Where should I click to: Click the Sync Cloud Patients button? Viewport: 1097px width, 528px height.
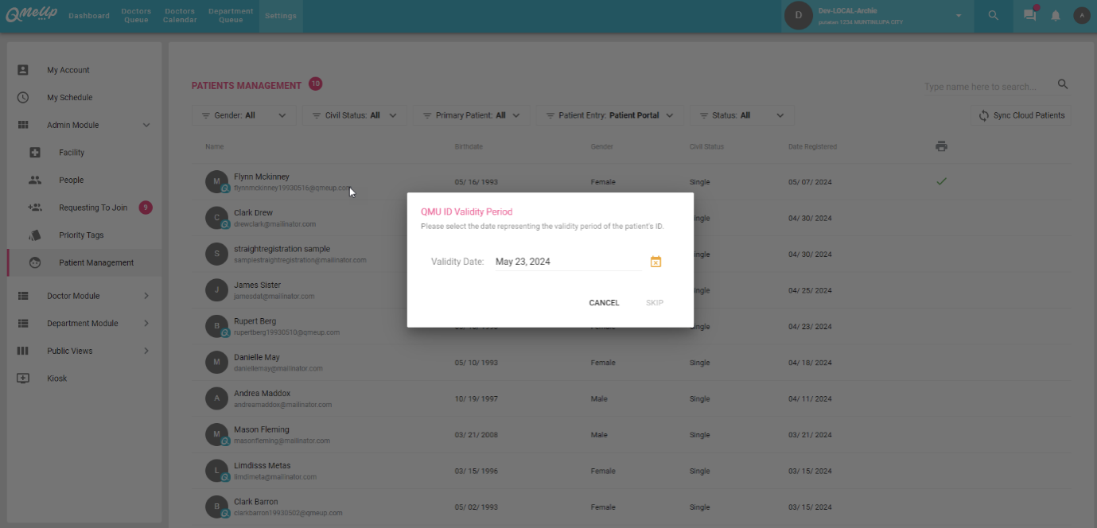(x=1021, y=115)
